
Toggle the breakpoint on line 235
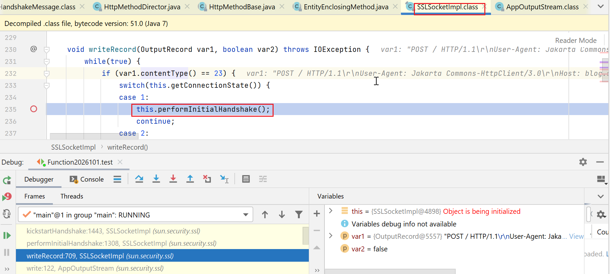[x=34, y=109]
